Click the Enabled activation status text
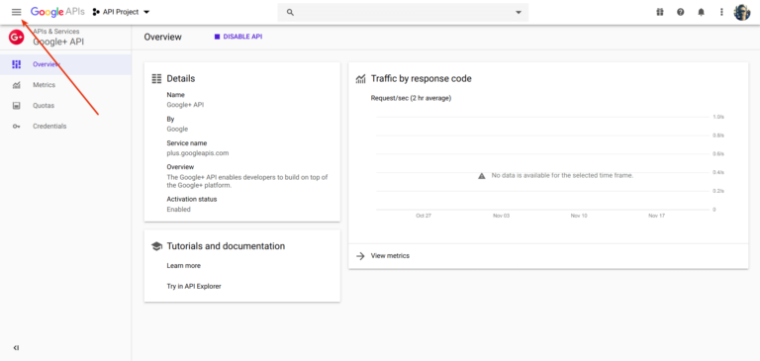The image size is (760, 361). click(179, 210)
